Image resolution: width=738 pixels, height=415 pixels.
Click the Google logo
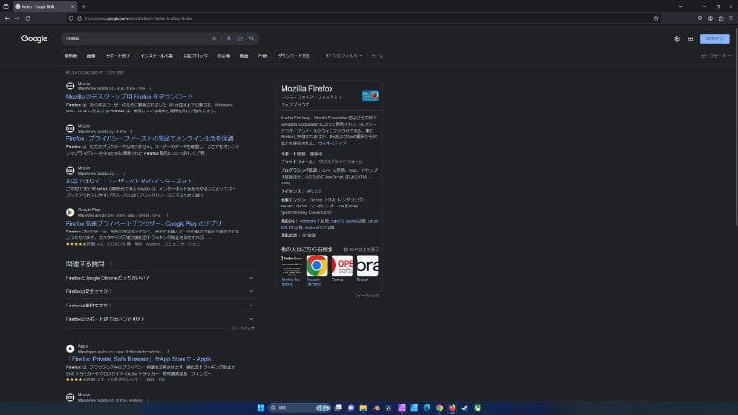pos(34,38)
